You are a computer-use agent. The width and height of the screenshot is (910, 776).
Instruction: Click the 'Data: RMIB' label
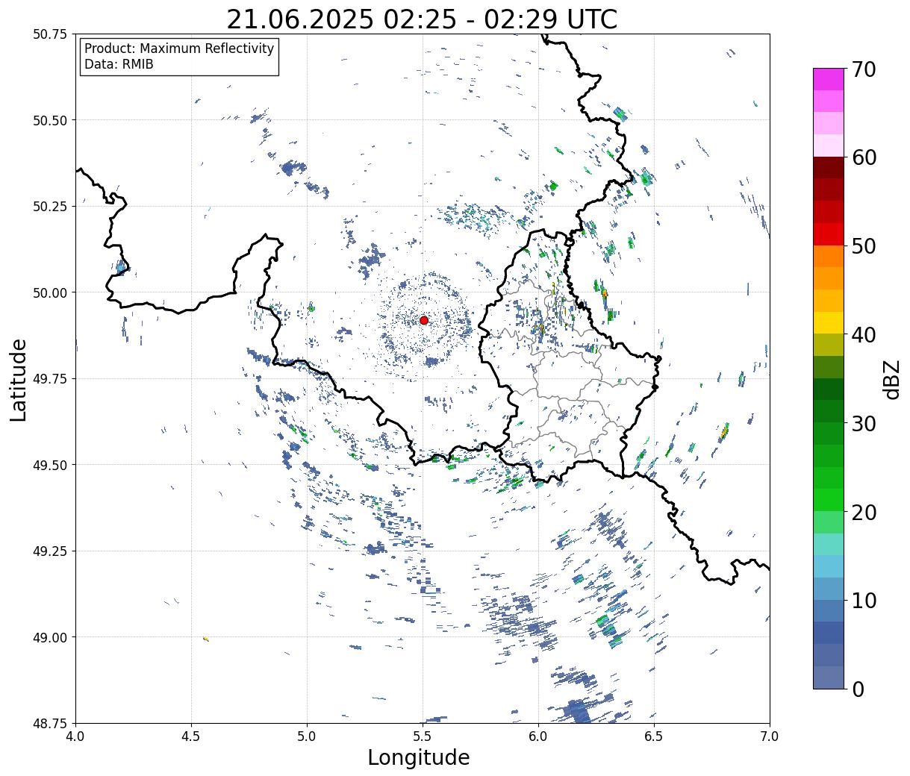pos(119,65)
